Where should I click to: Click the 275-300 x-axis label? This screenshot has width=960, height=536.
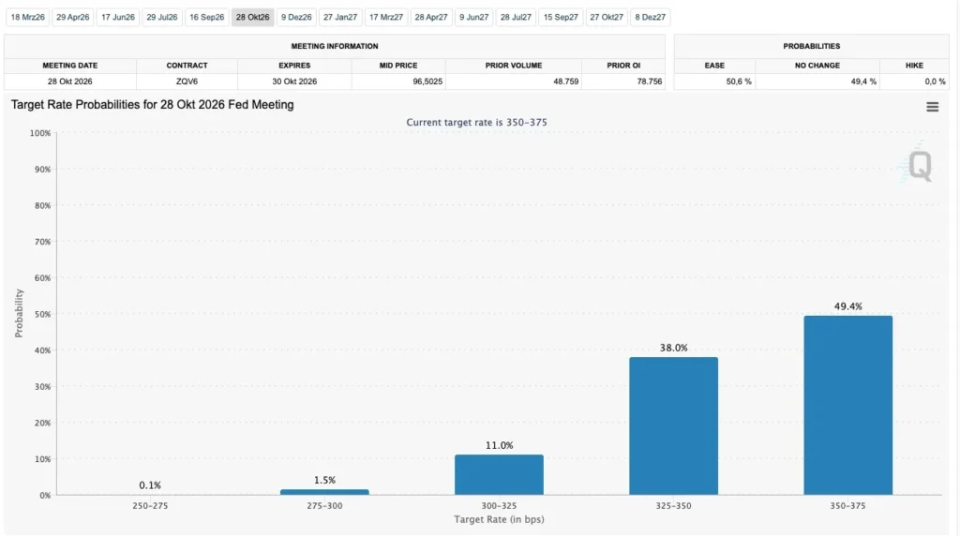324,506
